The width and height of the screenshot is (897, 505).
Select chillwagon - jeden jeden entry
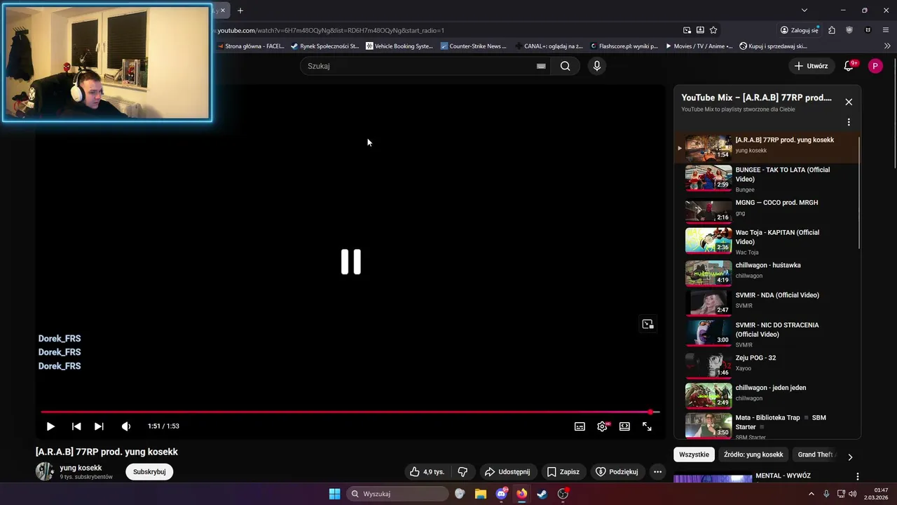(767, 395)
